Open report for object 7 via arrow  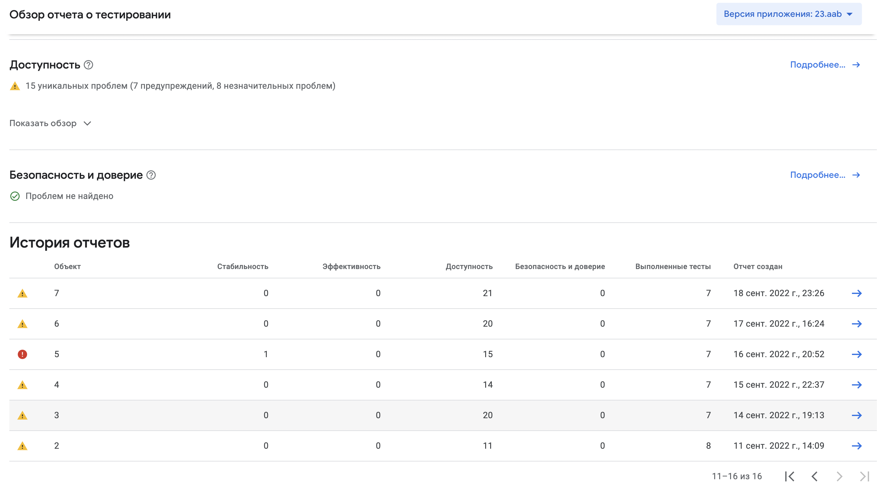[856, 293]
